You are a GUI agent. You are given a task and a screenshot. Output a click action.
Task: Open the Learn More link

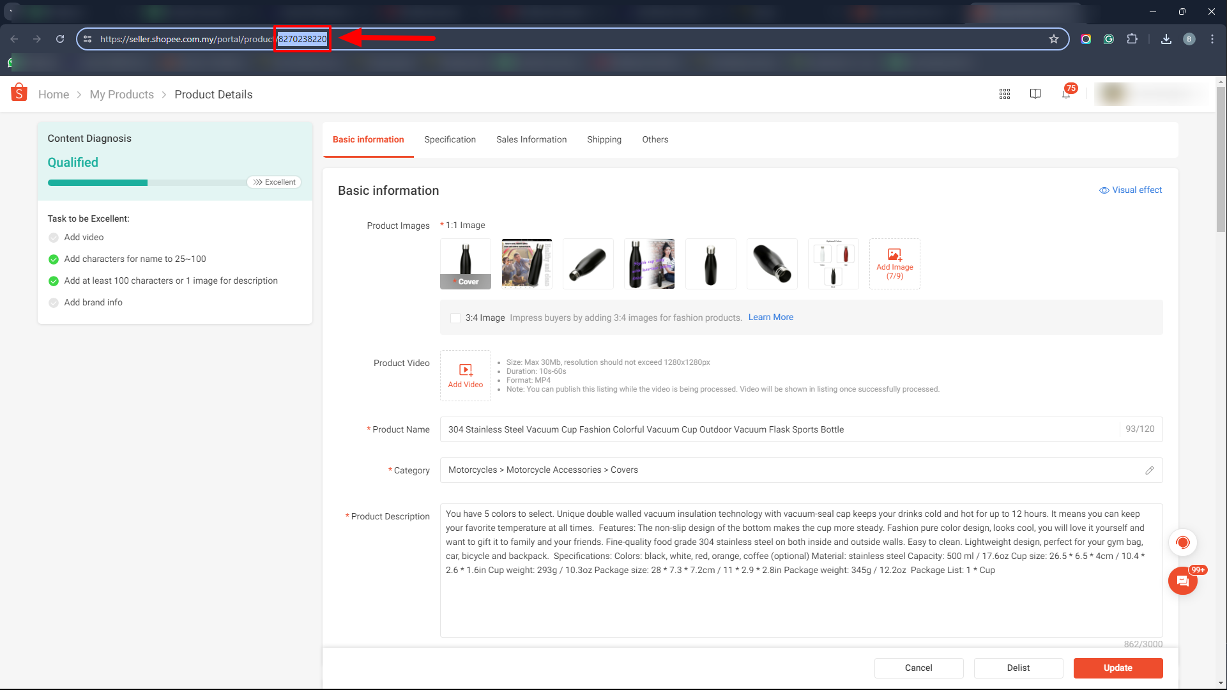tap(770, 317)
